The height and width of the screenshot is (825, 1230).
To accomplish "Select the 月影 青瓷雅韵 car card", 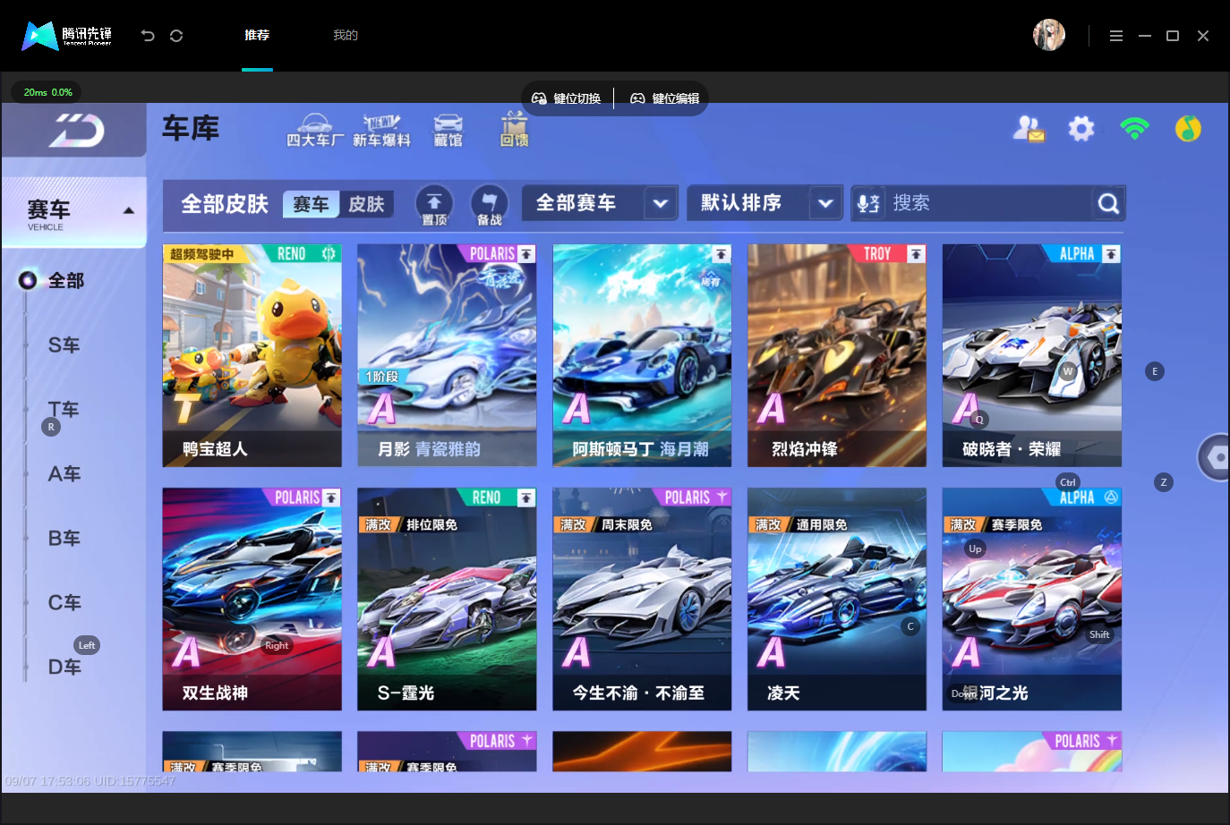I will (x=447, y=355).
